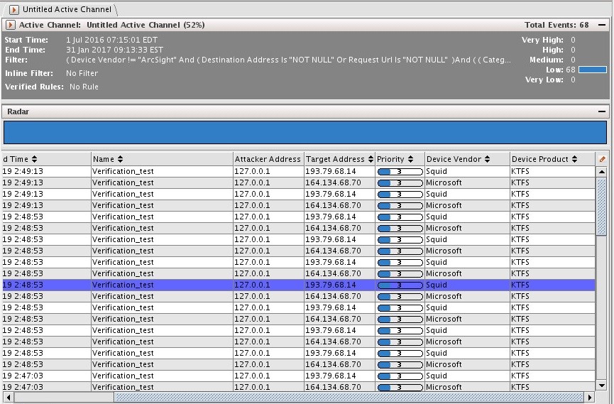The image size is (614, 404).
Task: Click pencil icon to customize columns
Action: pyautogui.click(x=603, y=159)
